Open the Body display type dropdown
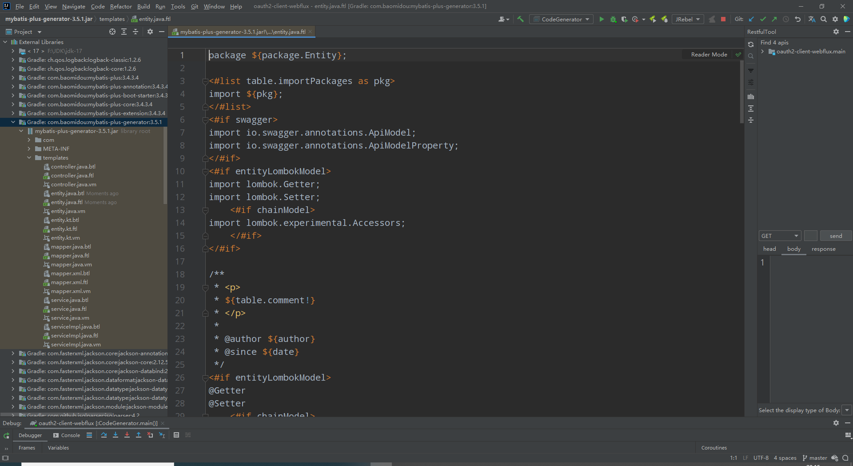 (x=847, y=410)
